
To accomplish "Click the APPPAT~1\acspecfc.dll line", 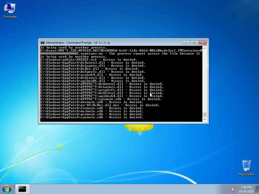I will click(x=102, y=90).
